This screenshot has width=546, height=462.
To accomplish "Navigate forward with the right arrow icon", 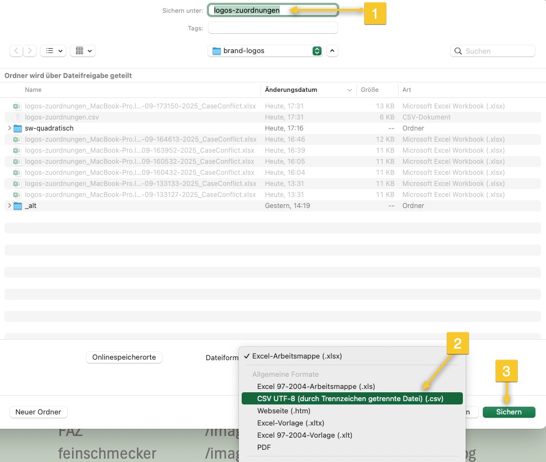I will coord(29,50).
